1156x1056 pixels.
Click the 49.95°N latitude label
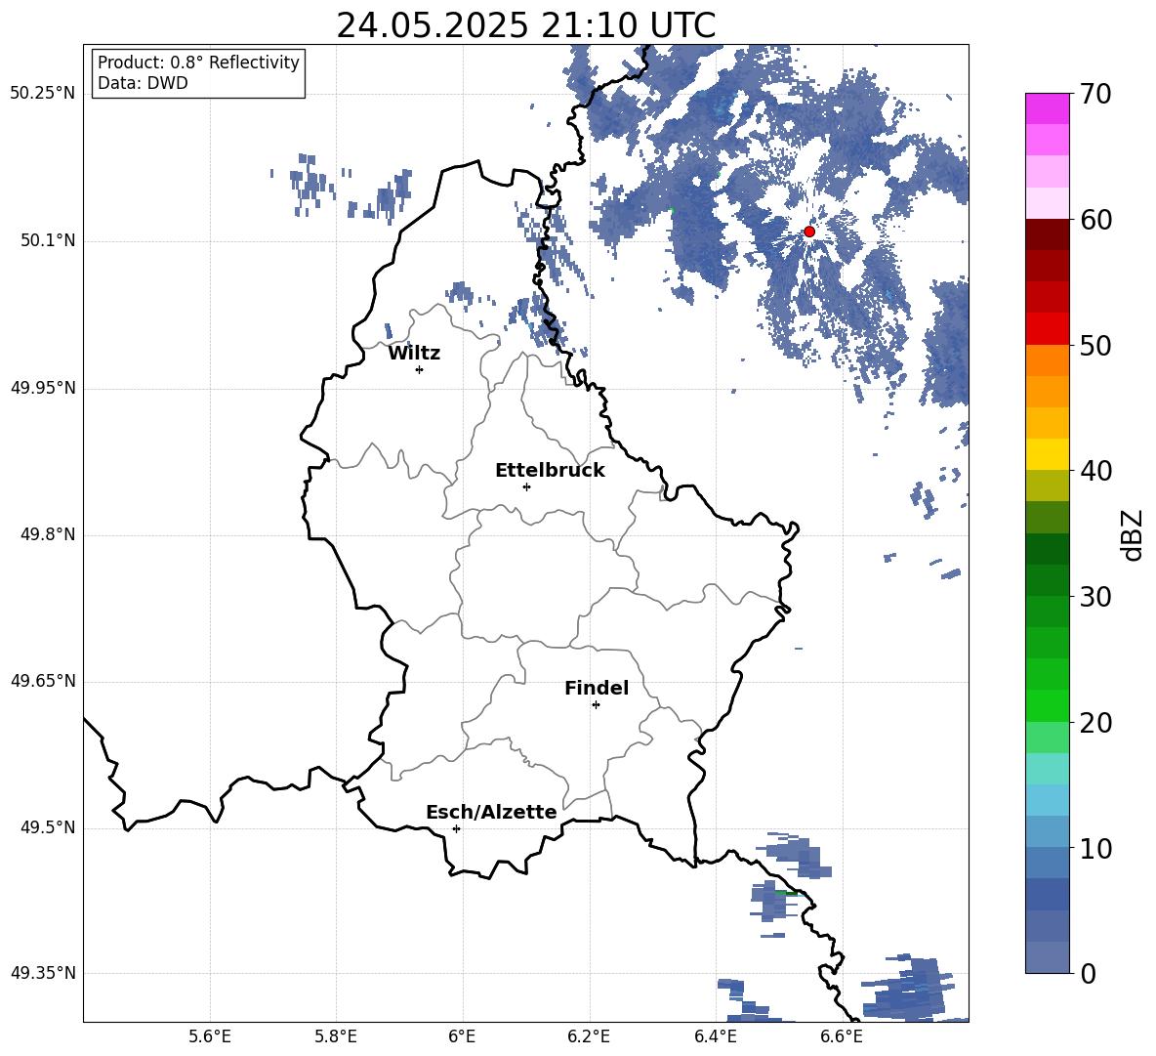(43, 387)
